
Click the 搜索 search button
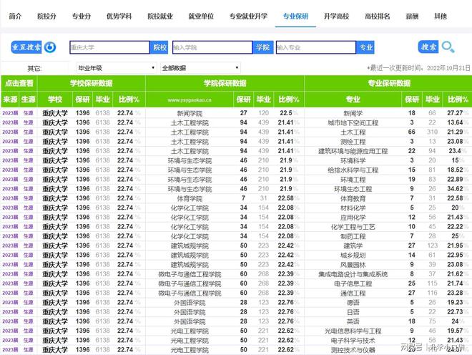(x=428, y=47)
